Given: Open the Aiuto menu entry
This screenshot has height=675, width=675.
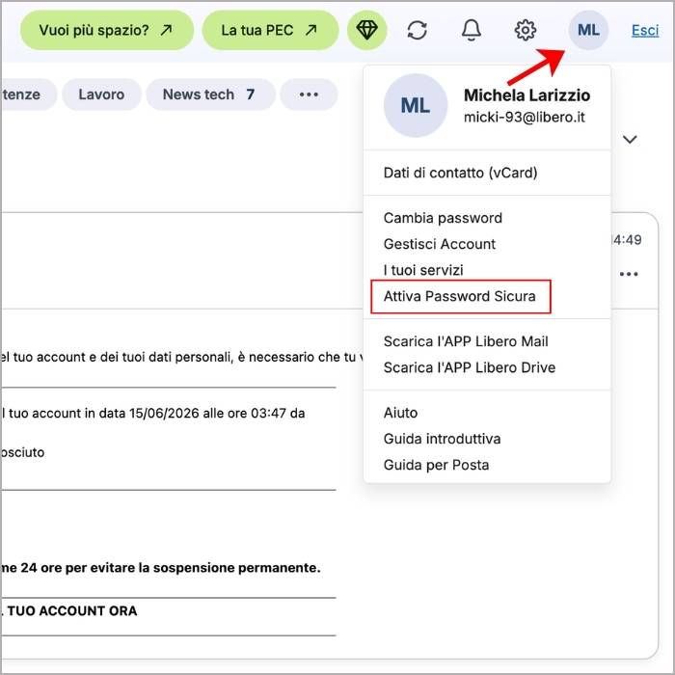Looking at the screenshot, I should click(x=400, y=413).
